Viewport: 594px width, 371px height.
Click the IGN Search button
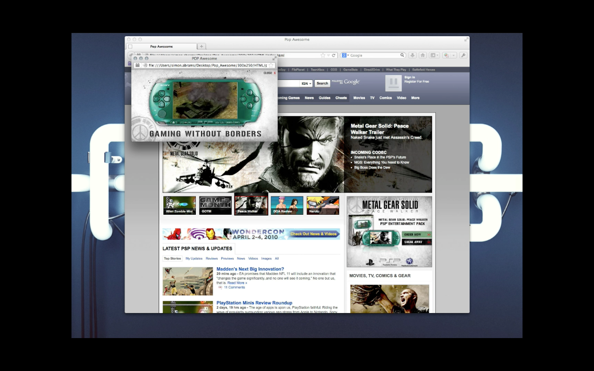323,83
